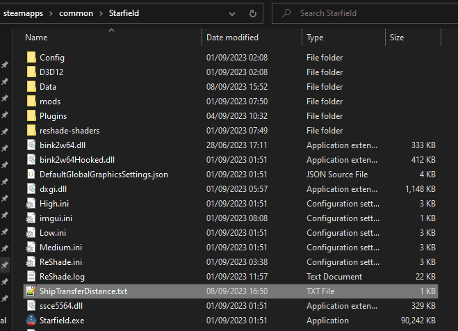This screenshot has height=331, width=458.
Task: Click the common breadcrumb in address bar
Action: coord(76,13)
